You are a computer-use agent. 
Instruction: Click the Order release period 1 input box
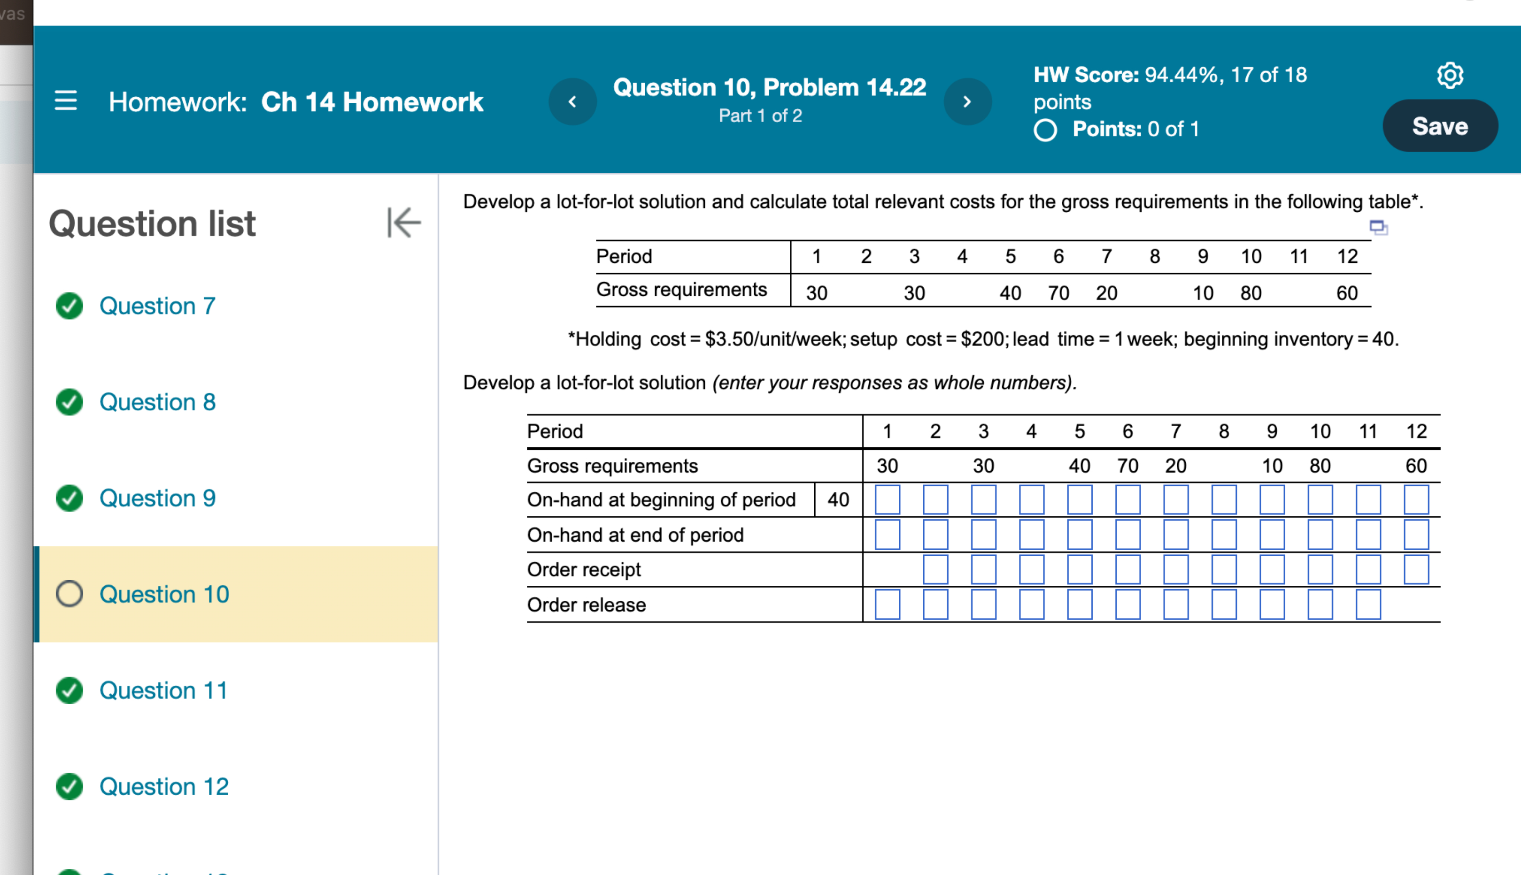point(888,605)
